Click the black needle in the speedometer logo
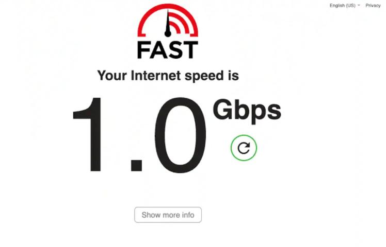This screenshot has width=386, height=247. (x=168, y=21)
